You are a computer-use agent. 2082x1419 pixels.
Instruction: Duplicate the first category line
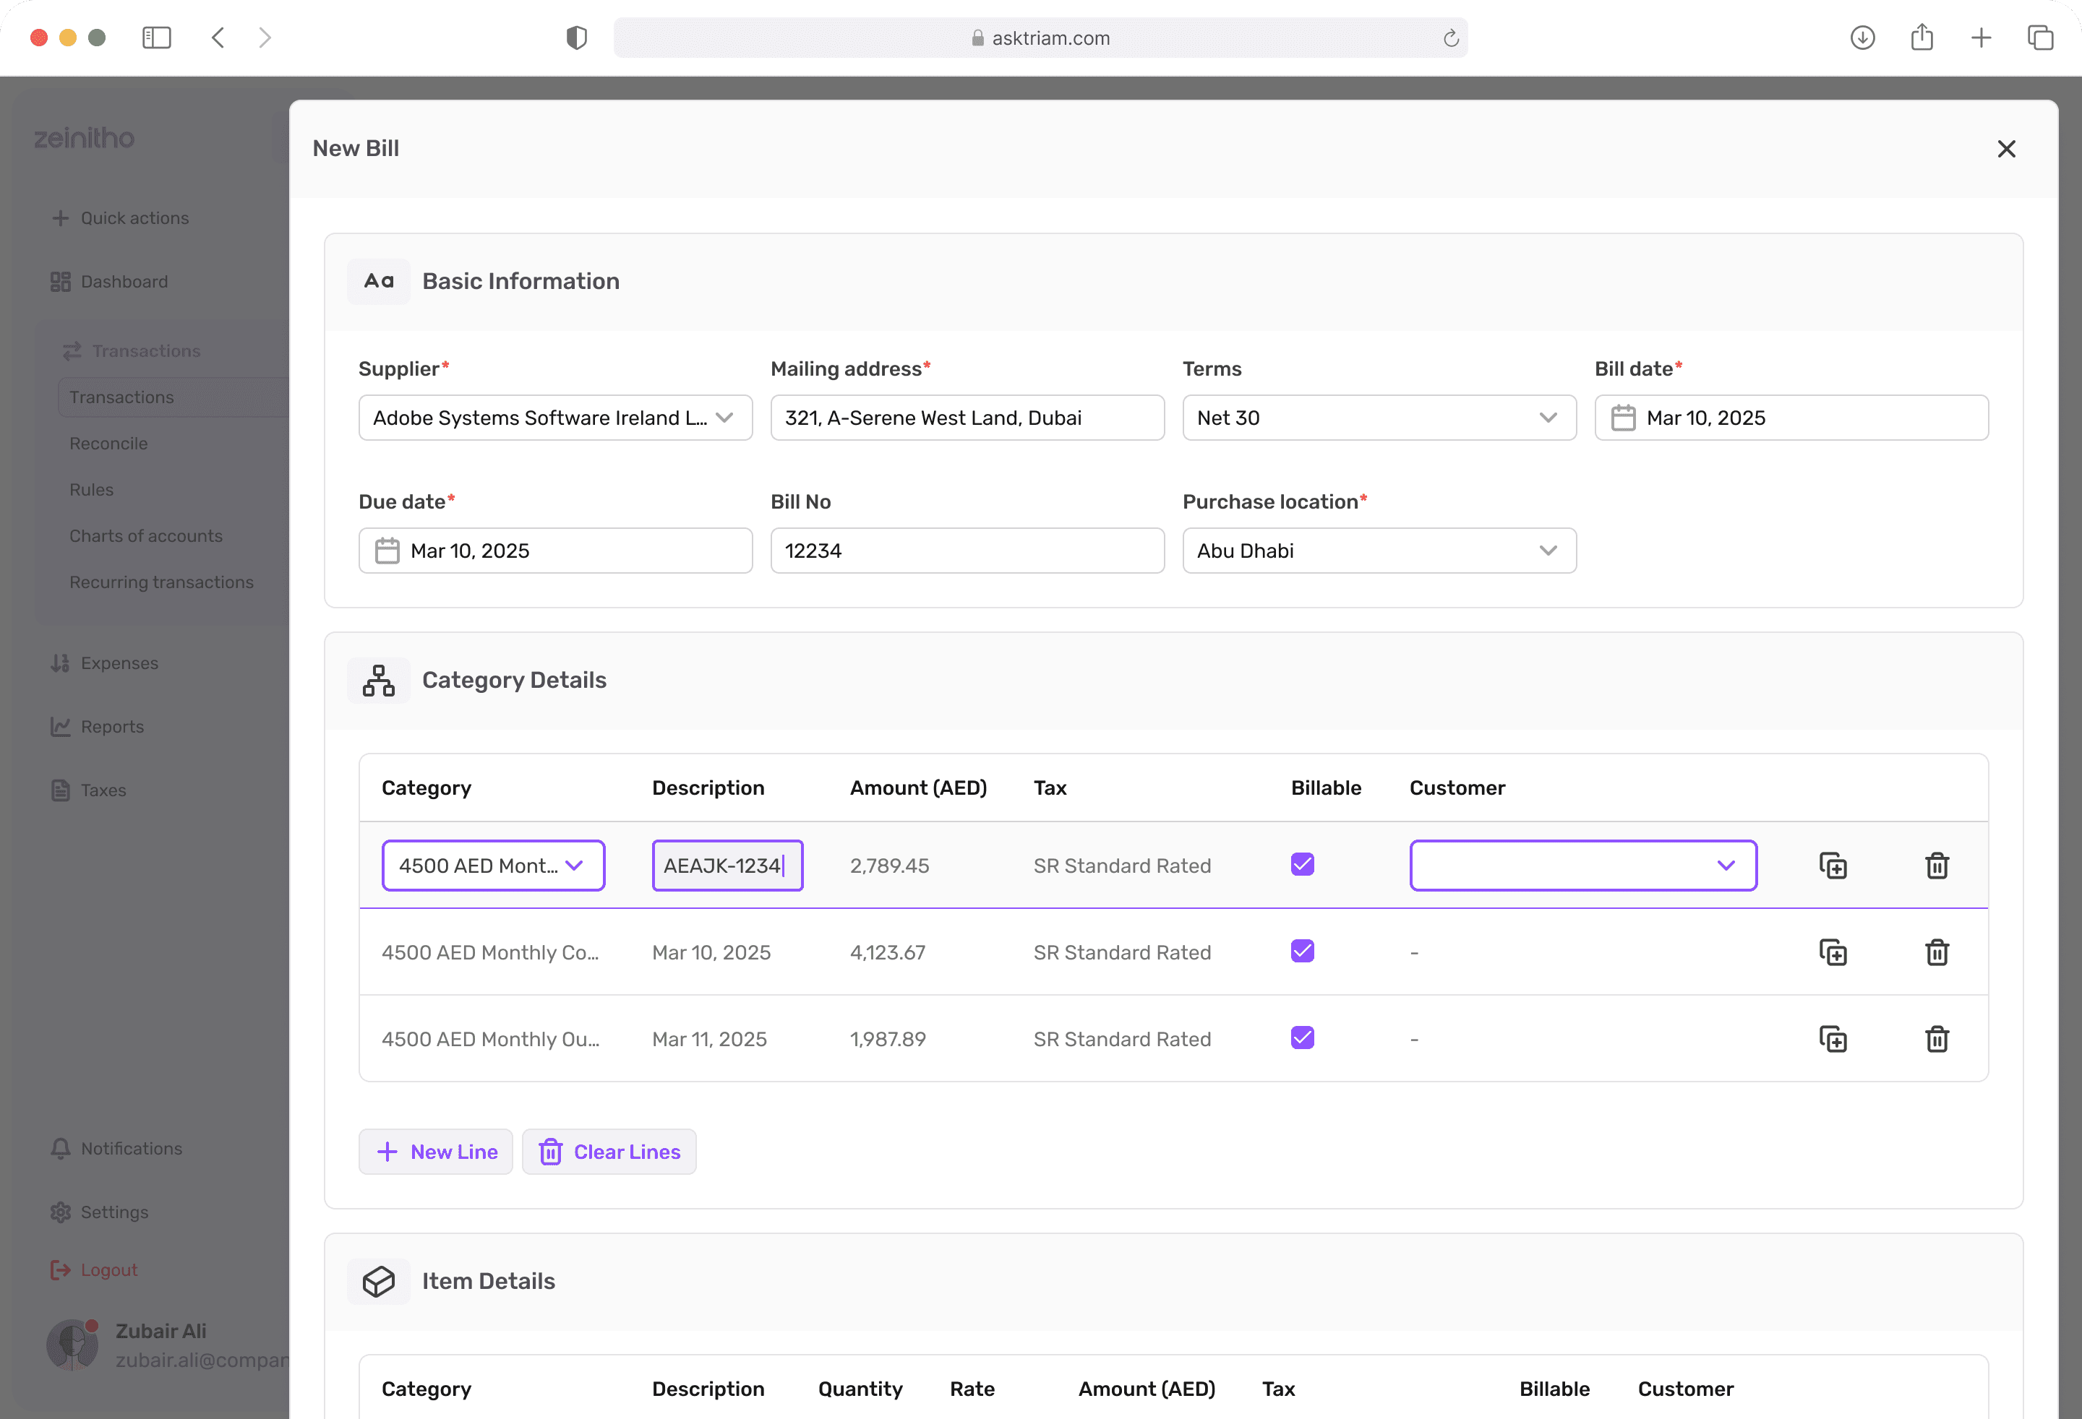tap(1833, 866)
